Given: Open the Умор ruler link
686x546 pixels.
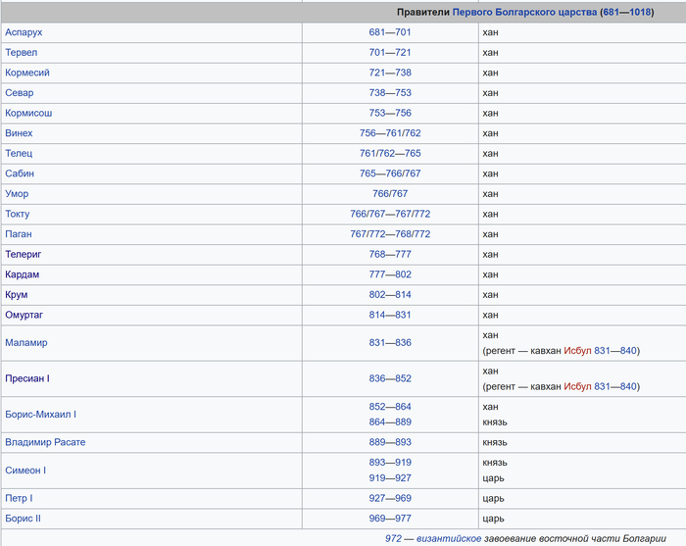Looking at the screenshot, I should [x=17, y=193].
